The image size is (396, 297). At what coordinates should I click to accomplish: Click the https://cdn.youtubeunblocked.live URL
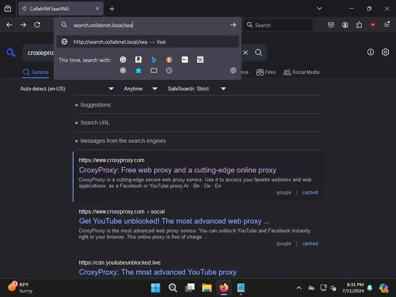tap(119, 263)
